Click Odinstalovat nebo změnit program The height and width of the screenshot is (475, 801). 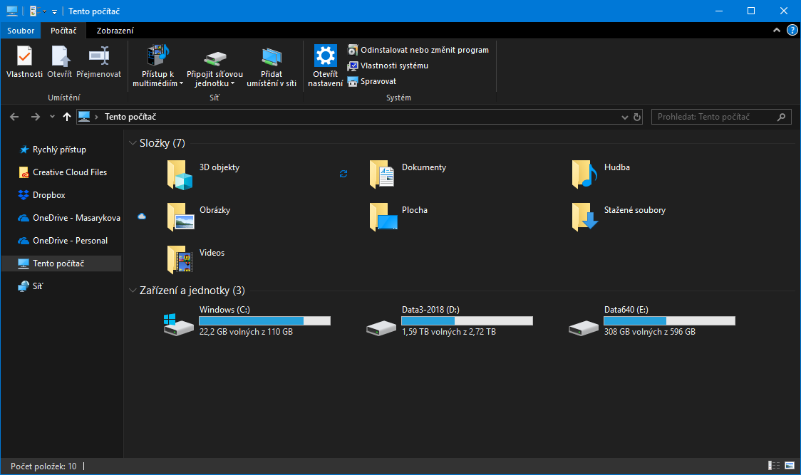pyautogui.click(x=424, y=50)
